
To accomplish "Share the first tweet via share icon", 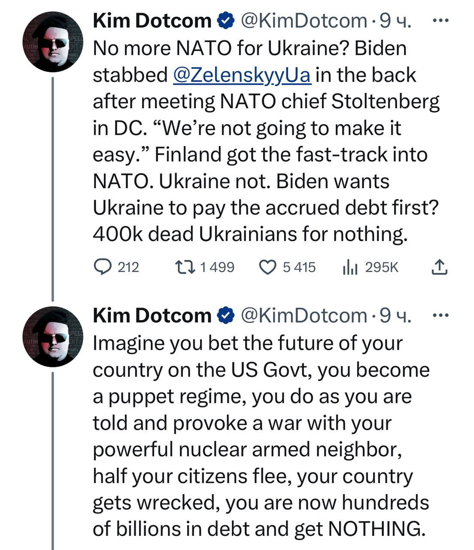I will click(439, 267).
